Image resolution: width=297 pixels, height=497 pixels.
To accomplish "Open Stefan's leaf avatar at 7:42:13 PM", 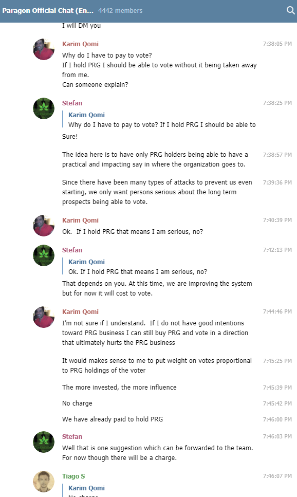I will pyautogui.click(x=44, y=255).
